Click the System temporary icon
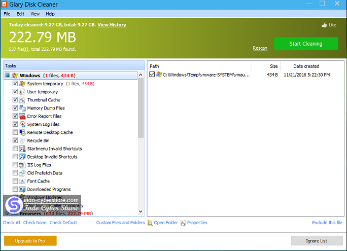This screenshot has width=347, height=251. coord(22,84)
